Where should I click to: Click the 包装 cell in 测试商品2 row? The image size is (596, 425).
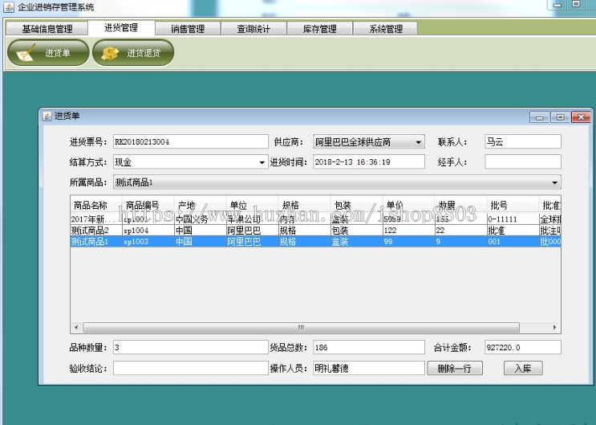pyautogui.click(x=356, y=231)
